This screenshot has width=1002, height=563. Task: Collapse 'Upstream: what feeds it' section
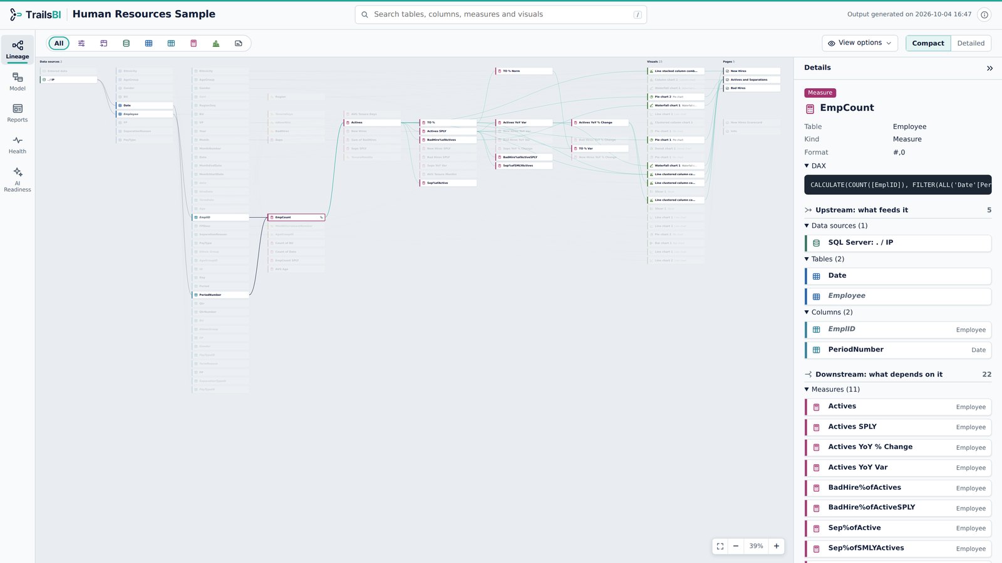point(897,210)
